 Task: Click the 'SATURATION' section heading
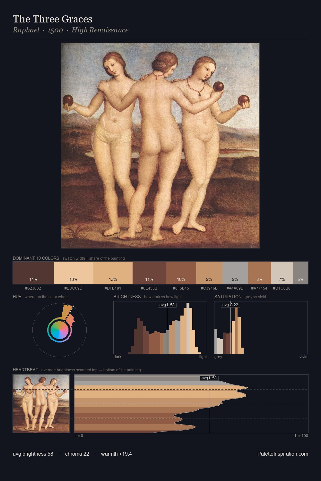(x=228, y=297)
